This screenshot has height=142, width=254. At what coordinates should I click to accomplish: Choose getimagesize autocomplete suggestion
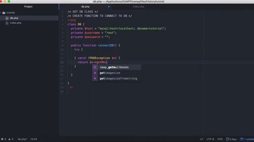coord(117,73)
